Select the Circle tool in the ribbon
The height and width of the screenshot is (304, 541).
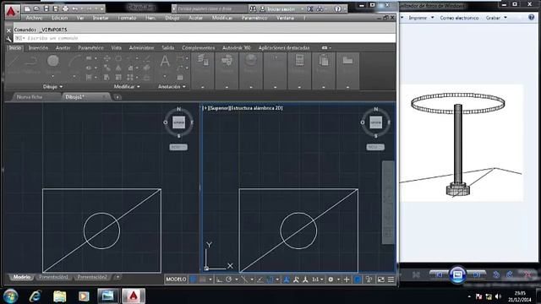click(x=52, y=62)
